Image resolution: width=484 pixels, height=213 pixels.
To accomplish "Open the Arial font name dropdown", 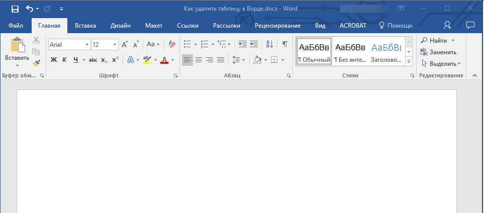I will (87, 45).
